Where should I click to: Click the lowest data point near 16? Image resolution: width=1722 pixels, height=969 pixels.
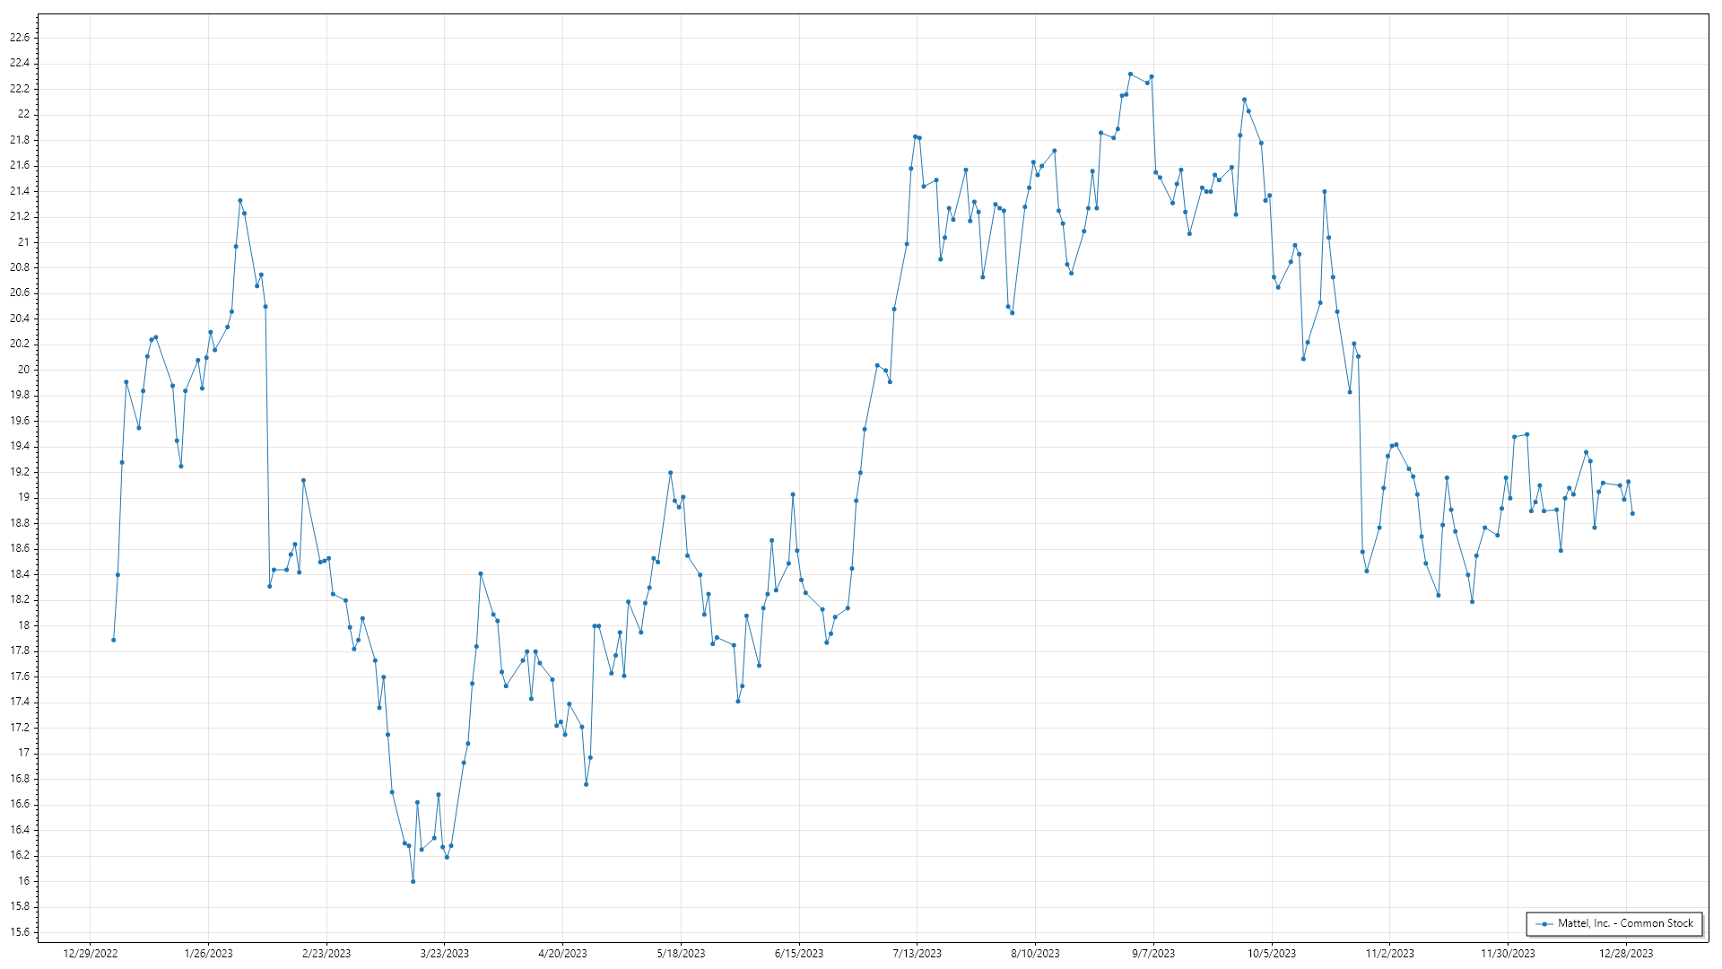pyautogui.click(x=413, y=882)
